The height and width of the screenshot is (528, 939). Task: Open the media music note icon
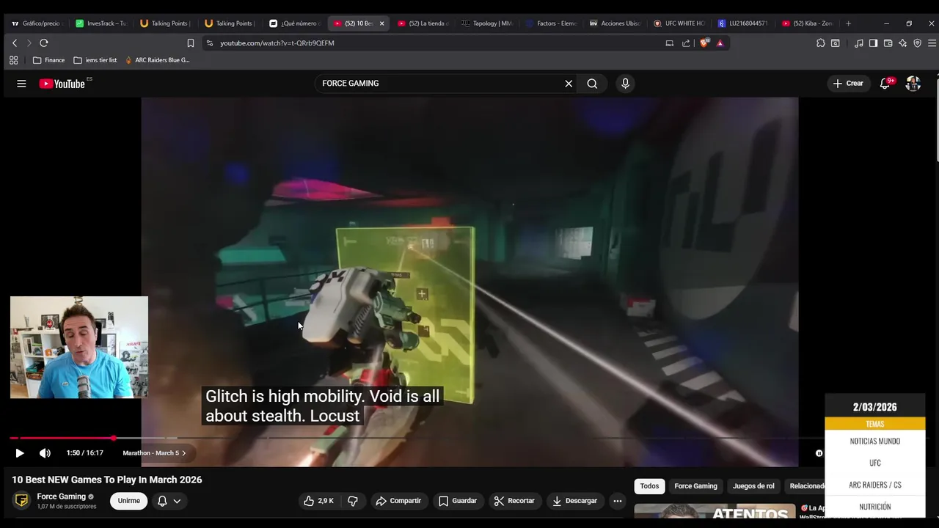(x=858, y=43)
